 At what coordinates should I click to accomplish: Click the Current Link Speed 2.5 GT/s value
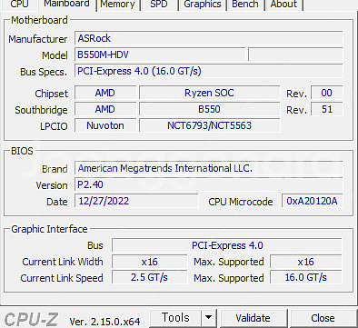(150, 278)
